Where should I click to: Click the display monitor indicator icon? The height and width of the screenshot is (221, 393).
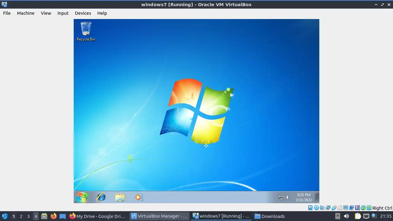point(345,208)
